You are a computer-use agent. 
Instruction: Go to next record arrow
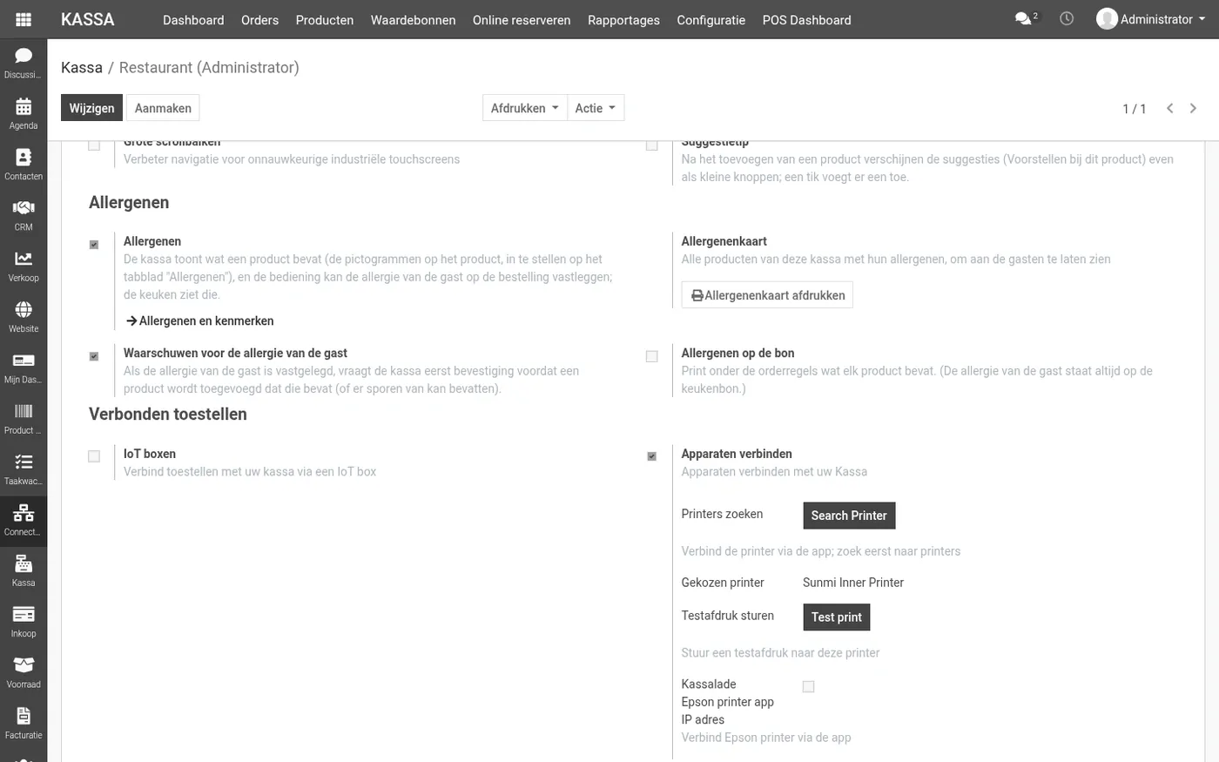point(1193,108)
